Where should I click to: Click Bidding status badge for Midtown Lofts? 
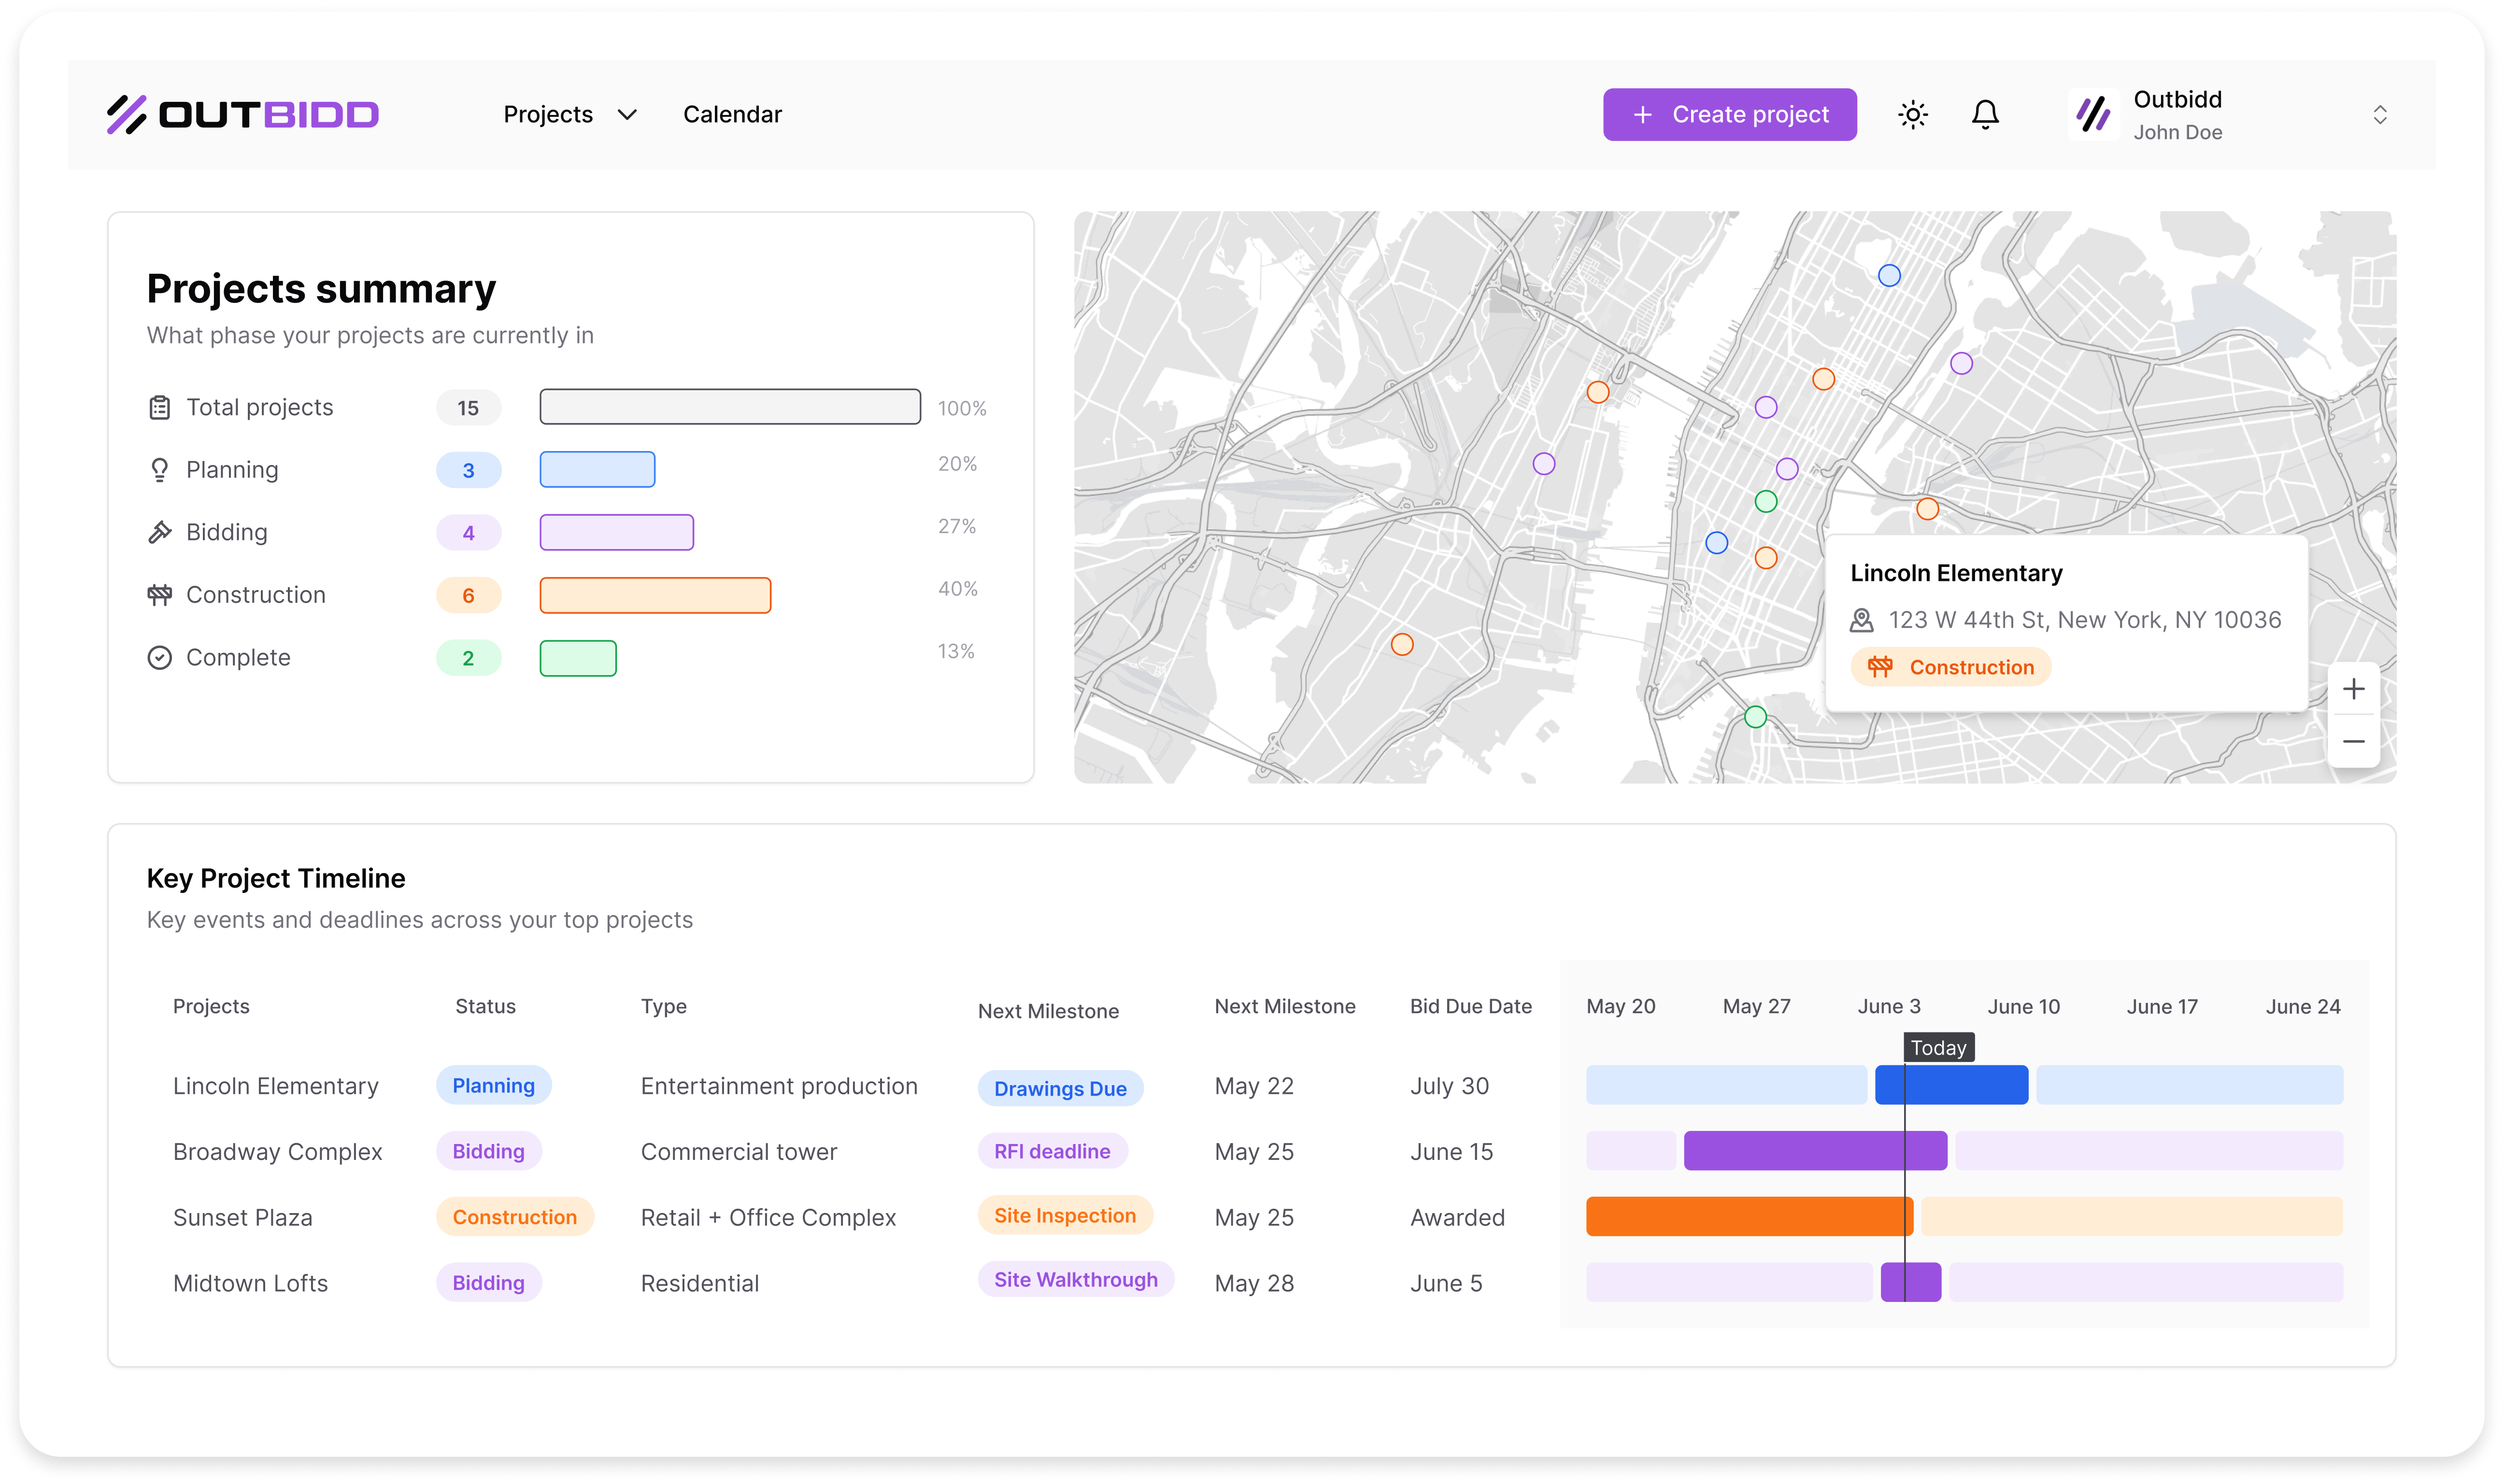click(488, 1283)
